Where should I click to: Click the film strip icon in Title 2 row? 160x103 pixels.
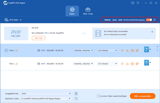tap(39, 50)
